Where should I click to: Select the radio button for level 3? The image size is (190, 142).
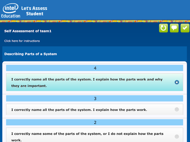177,109
